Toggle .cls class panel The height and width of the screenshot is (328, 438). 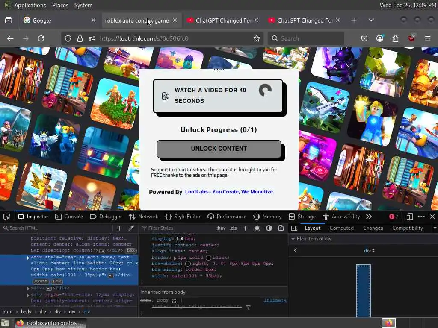coord(233,228)
